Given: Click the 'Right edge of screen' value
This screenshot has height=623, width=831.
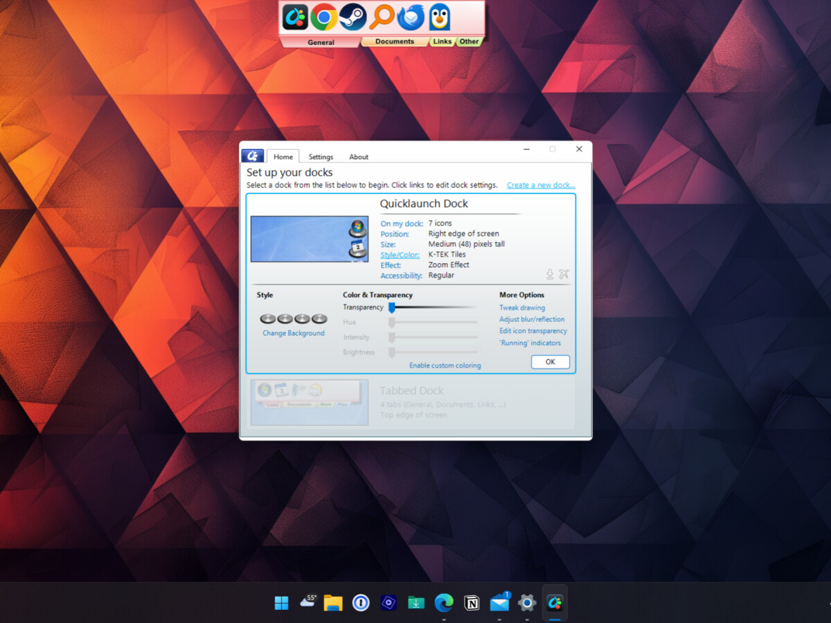Looking at the screenshot, I should coord(464,234).
